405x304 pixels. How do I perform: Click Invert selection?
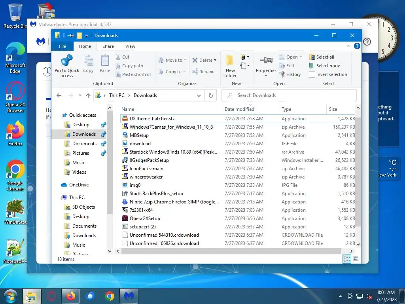click(x=328, y=74)
